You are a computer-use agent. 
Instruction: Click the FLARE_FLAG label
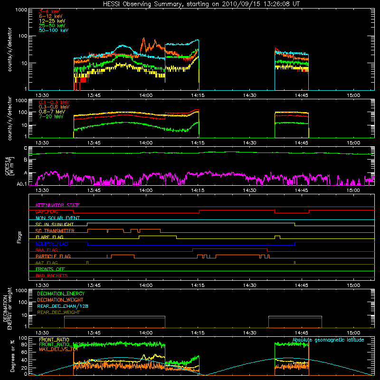tap(49, 237)
